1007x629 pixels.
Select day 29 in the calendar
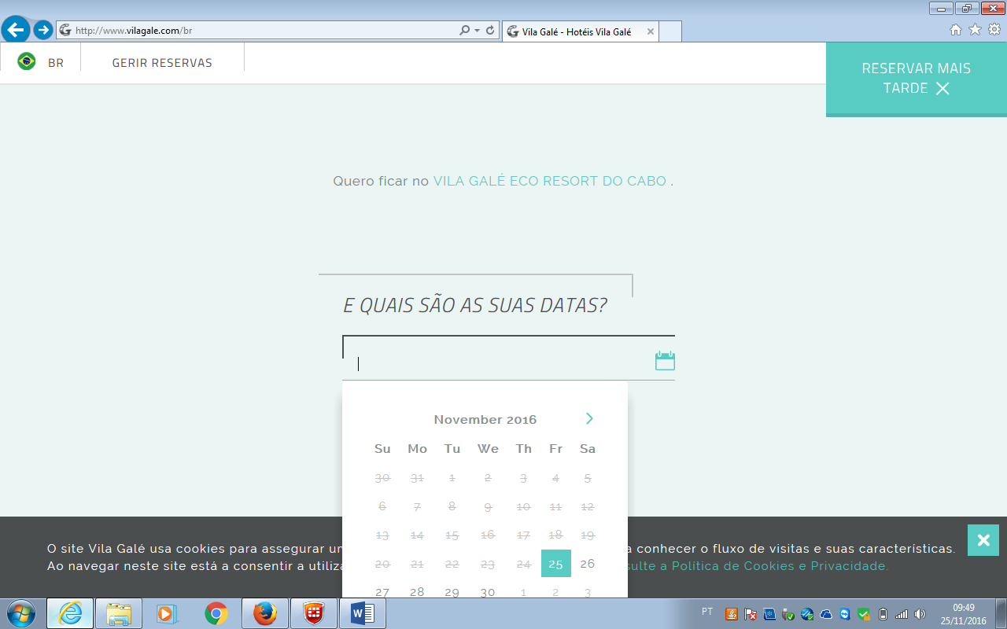click(452, 591)
